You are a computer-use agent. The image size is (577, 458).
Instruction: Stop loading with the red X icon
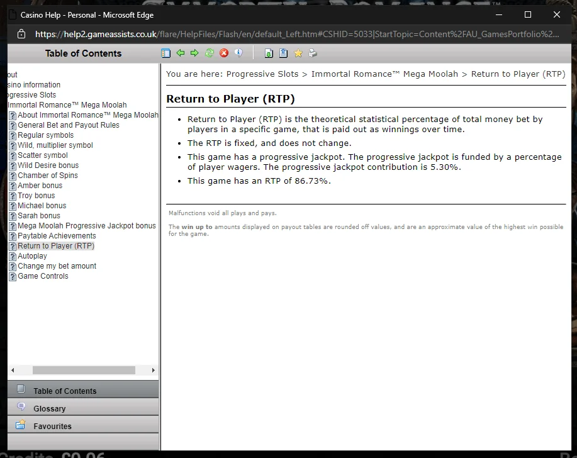(224, 53)
